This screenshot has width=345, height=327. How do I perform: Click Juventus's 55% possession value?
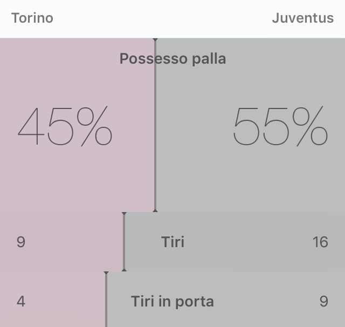[280, 126]
